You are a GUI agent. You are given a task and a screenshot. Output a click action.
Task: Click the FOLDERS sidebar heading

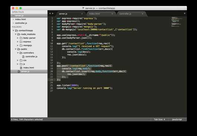[x=17, y=27]
